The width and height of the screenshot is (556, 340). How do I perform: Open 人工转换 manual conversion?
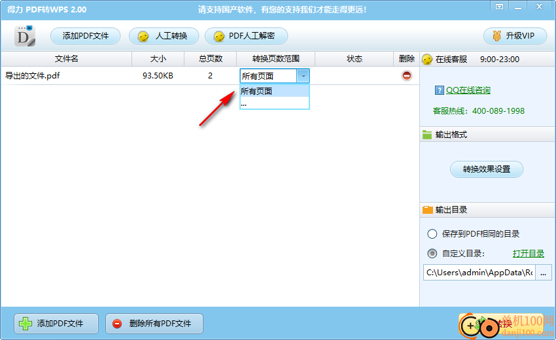click(x=164, y=36)
